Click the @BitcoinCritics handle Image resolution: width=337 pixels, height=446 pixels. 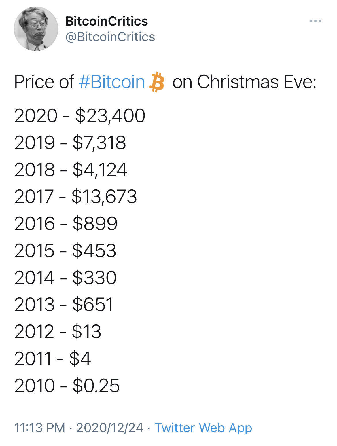[x=110, y=37]
